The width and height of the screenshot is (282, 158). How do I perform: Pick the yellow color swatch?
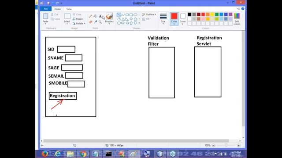(212, 14)
